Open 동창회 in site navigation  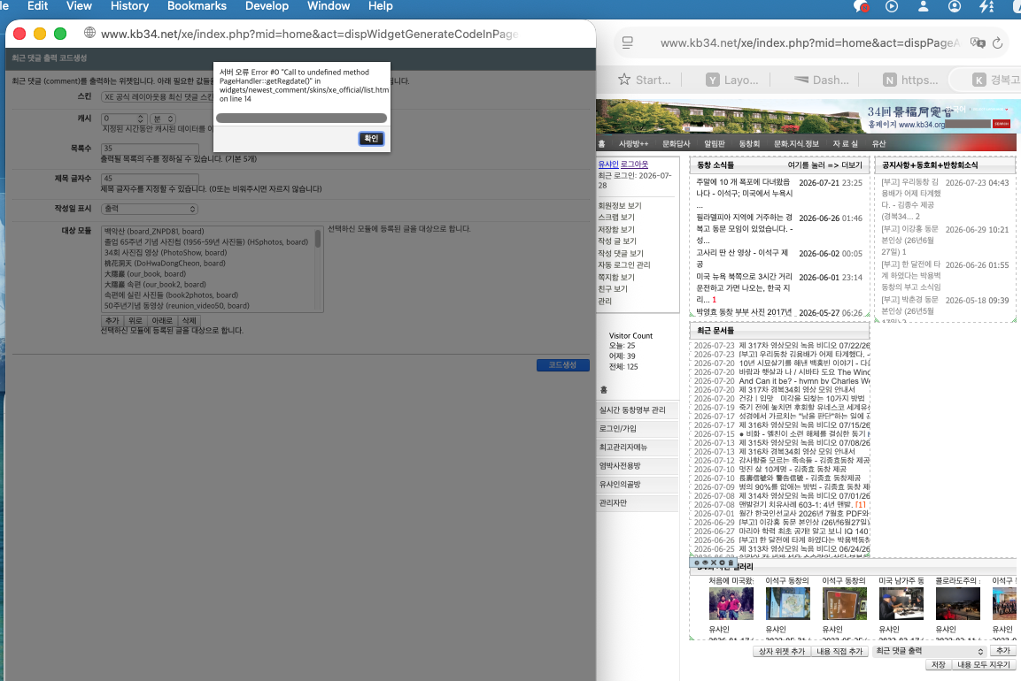click(749, 144)
